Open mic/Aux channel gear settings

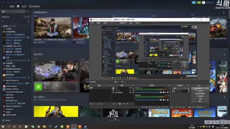point(168,92)
